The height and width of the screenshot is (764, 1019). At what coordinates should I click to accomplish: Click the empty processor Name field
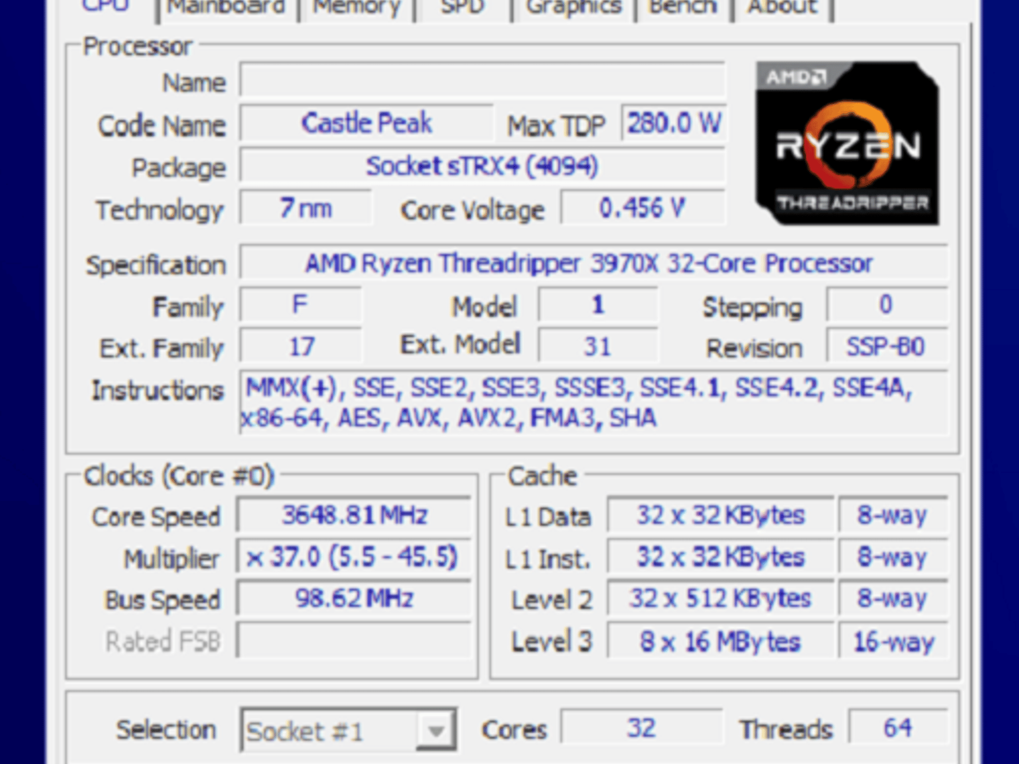tap(482, 80)
